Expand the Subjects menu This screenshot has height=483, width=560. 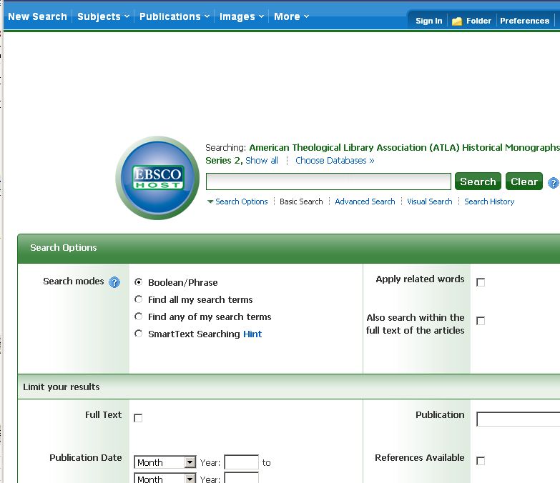pyautogui.click(x=103, y=16)
